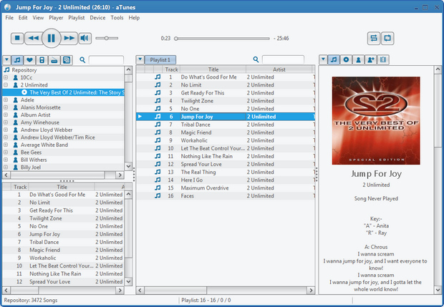Show album info context tab

pos(346,59)
